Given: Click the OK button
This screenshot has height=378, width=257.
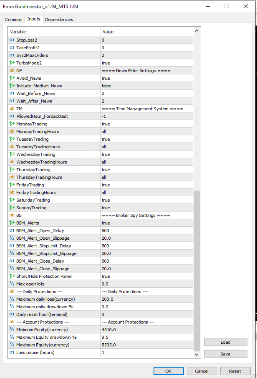Looking at the screenshot, I should tap(169, 371).
